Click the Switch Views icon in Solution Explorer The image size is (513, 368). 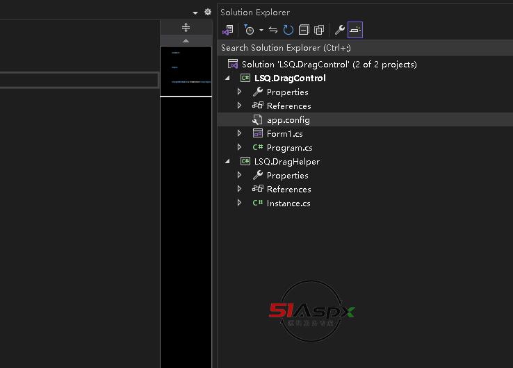(227, 30)
